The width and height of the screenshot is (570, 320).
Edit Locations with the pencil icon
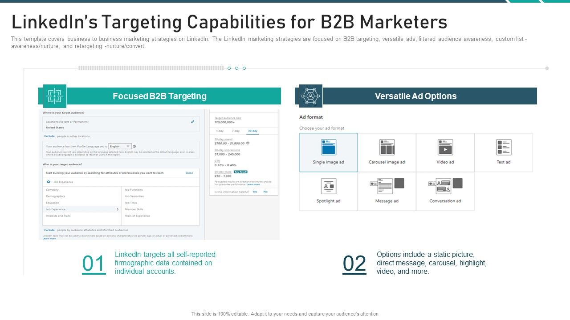[193, 121]
